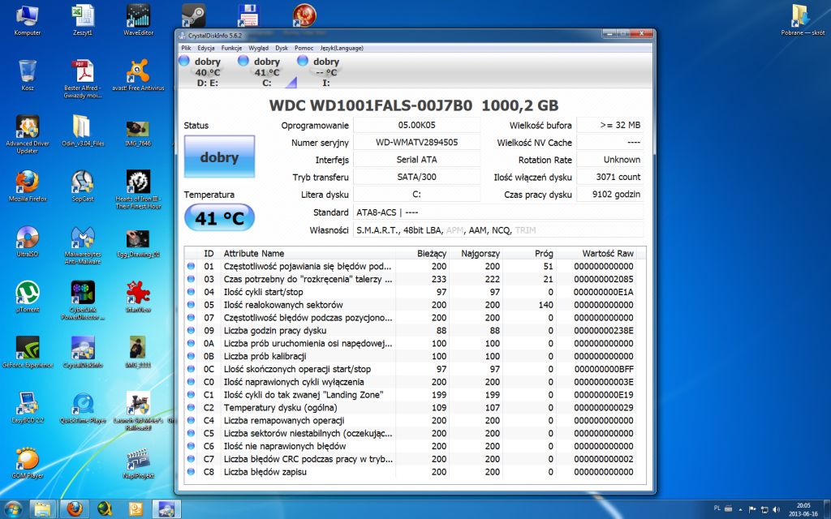Open the Język(Language) menu
Screen dimensions: 831x519
[x=342, y=48]
